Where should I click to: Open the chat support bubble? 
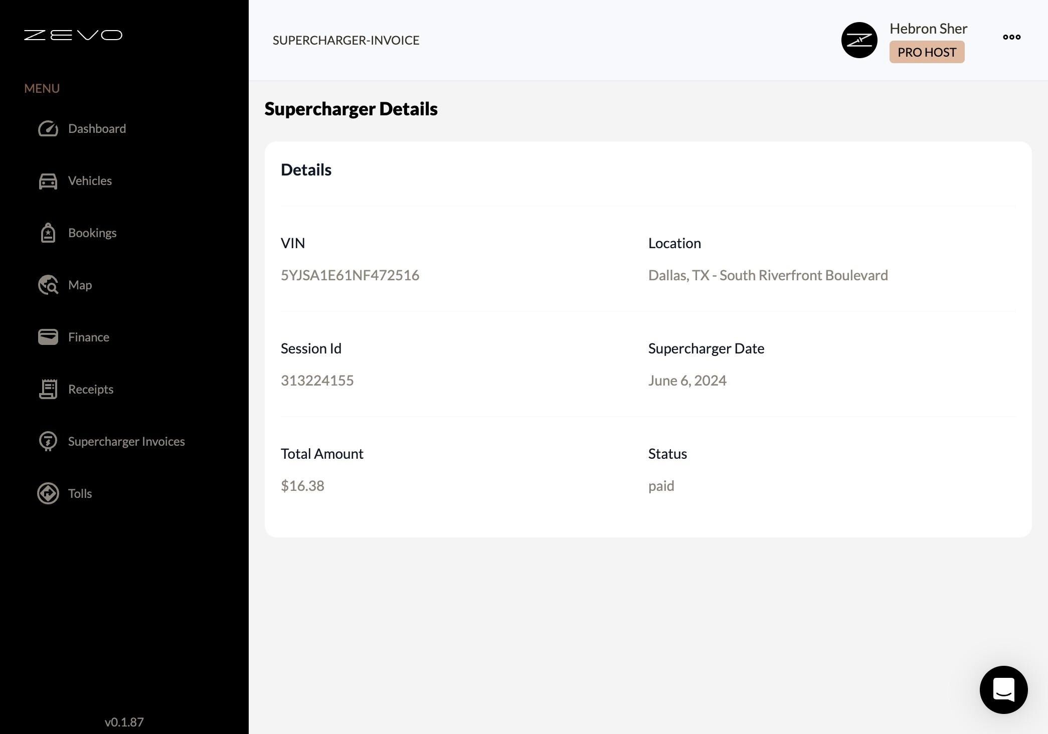coord(1003,689)
